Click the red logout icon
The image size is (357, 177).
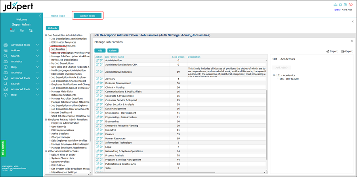point(351,5)
